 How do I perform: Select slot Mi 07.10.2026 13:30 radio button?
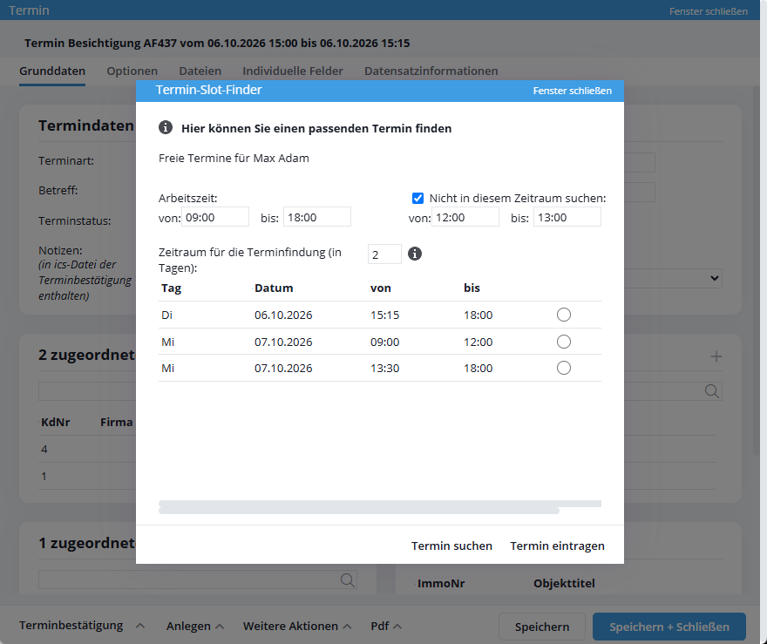coord(564,368)
